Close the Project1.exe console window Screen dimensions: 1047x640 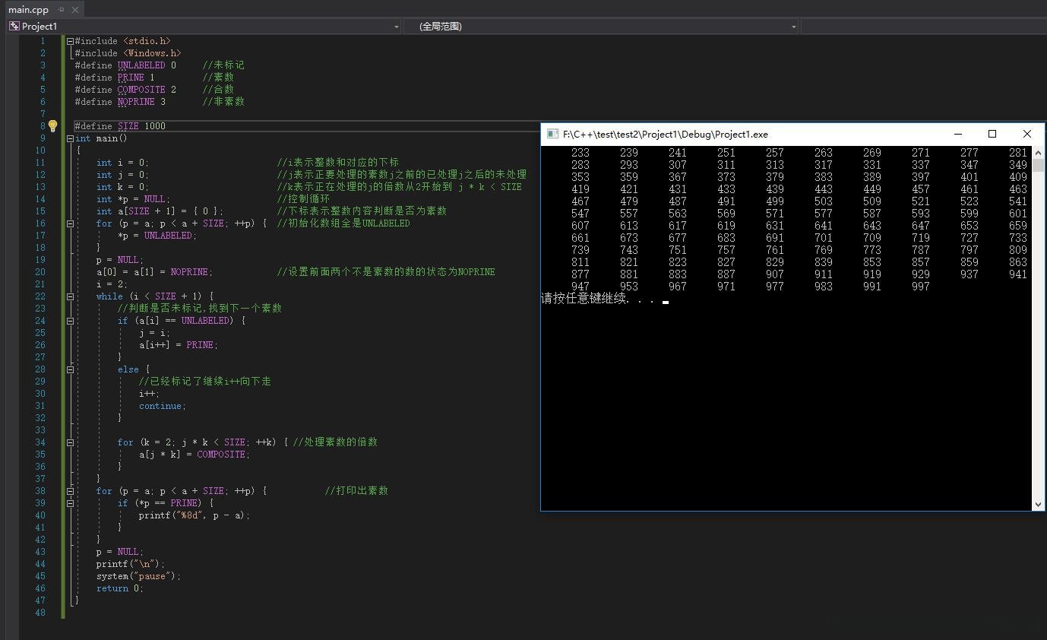coord(1026,134)
